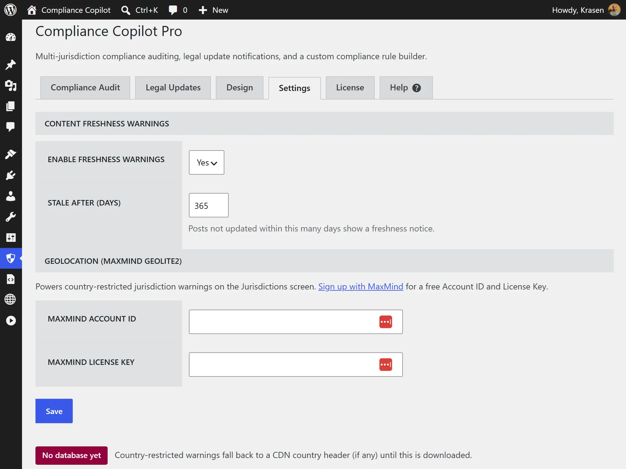Open the Media sidebar icon
Viewport: 626px width, 469px height.
click(x=11, y=85)
